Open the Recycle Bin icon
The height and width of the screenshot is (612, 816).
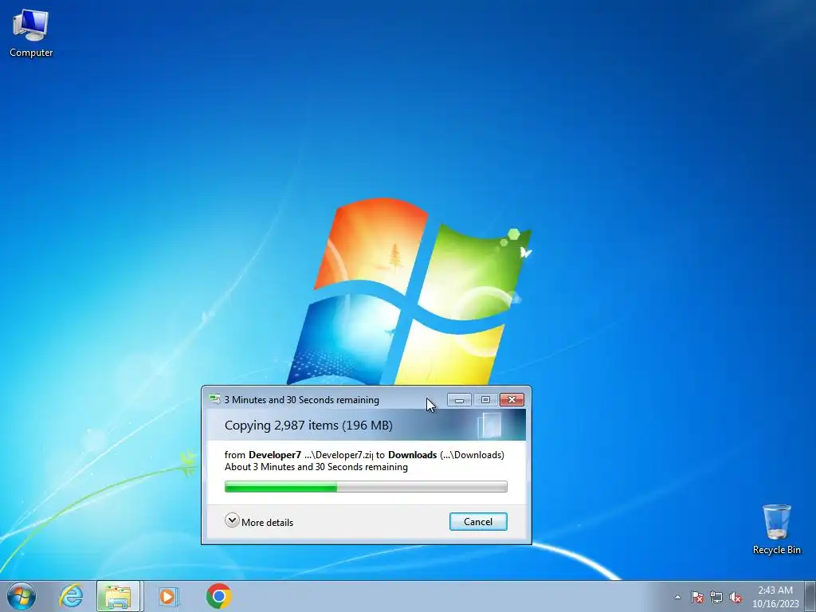coord(776,529)
